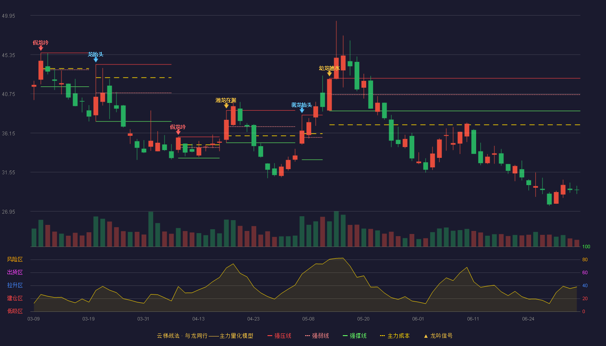Screen dimensions: 606x346
Task: Click the 05-20 date label
Action: 364,319
